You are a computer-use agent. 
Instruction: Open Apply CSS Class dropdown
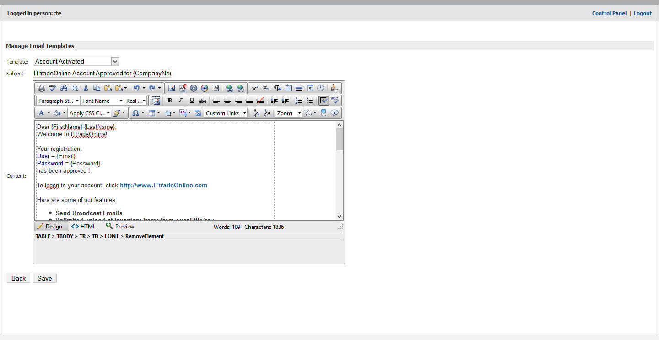pos(89,113)
